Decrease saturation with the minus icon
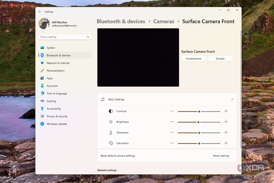 172,143
